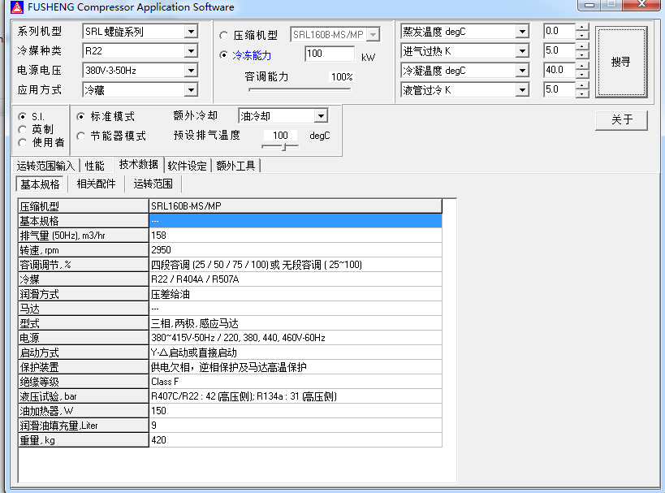
Task: Choose the 英制 units radio button
Action: [x=23, y=129]
